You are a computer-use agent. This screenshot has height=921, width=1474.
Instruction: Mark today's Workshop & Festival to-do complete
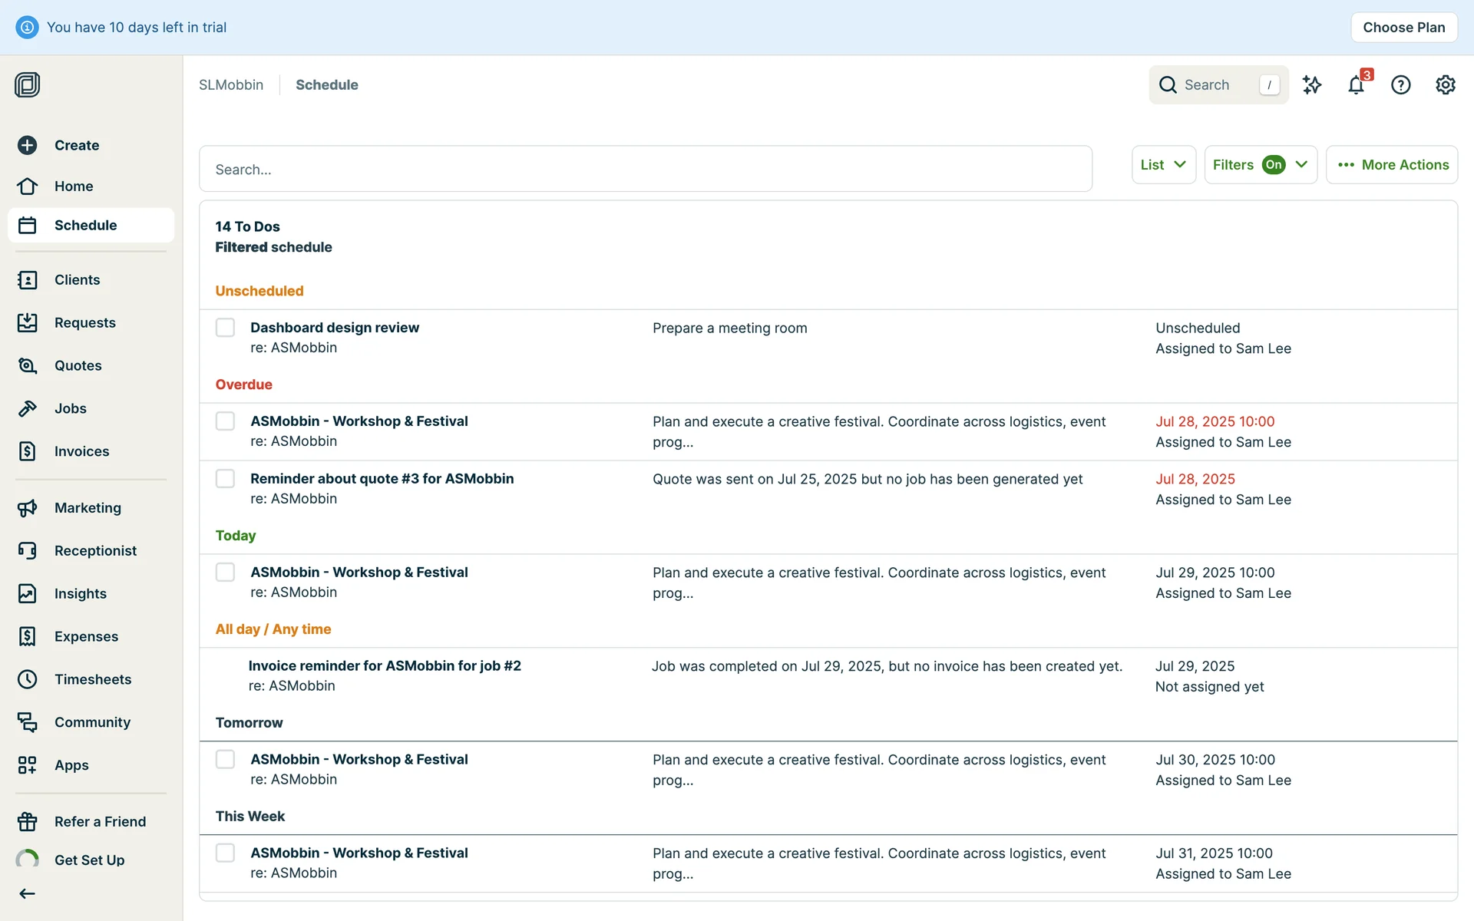225,573
